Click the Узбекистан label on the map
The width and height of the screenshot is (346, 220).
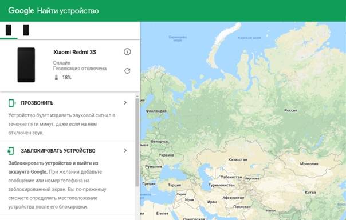(x=231, y=177)
